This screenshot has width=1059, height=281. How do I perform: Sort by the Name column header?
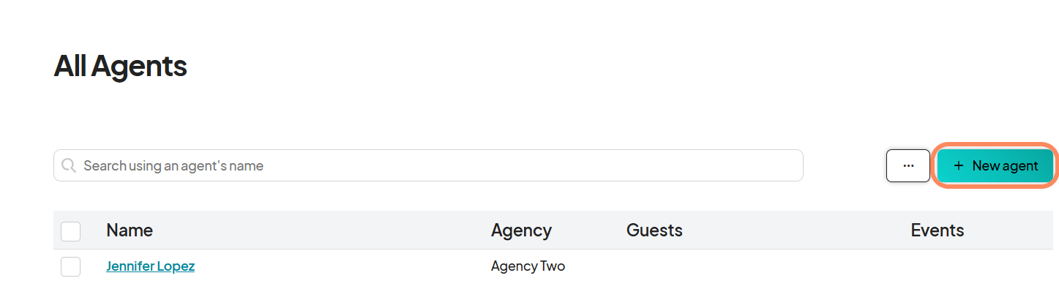[x=130, y=231]
